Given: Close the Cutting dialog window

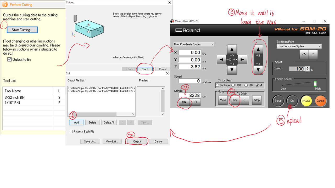Looking at the screenshot, I should 170,3.
